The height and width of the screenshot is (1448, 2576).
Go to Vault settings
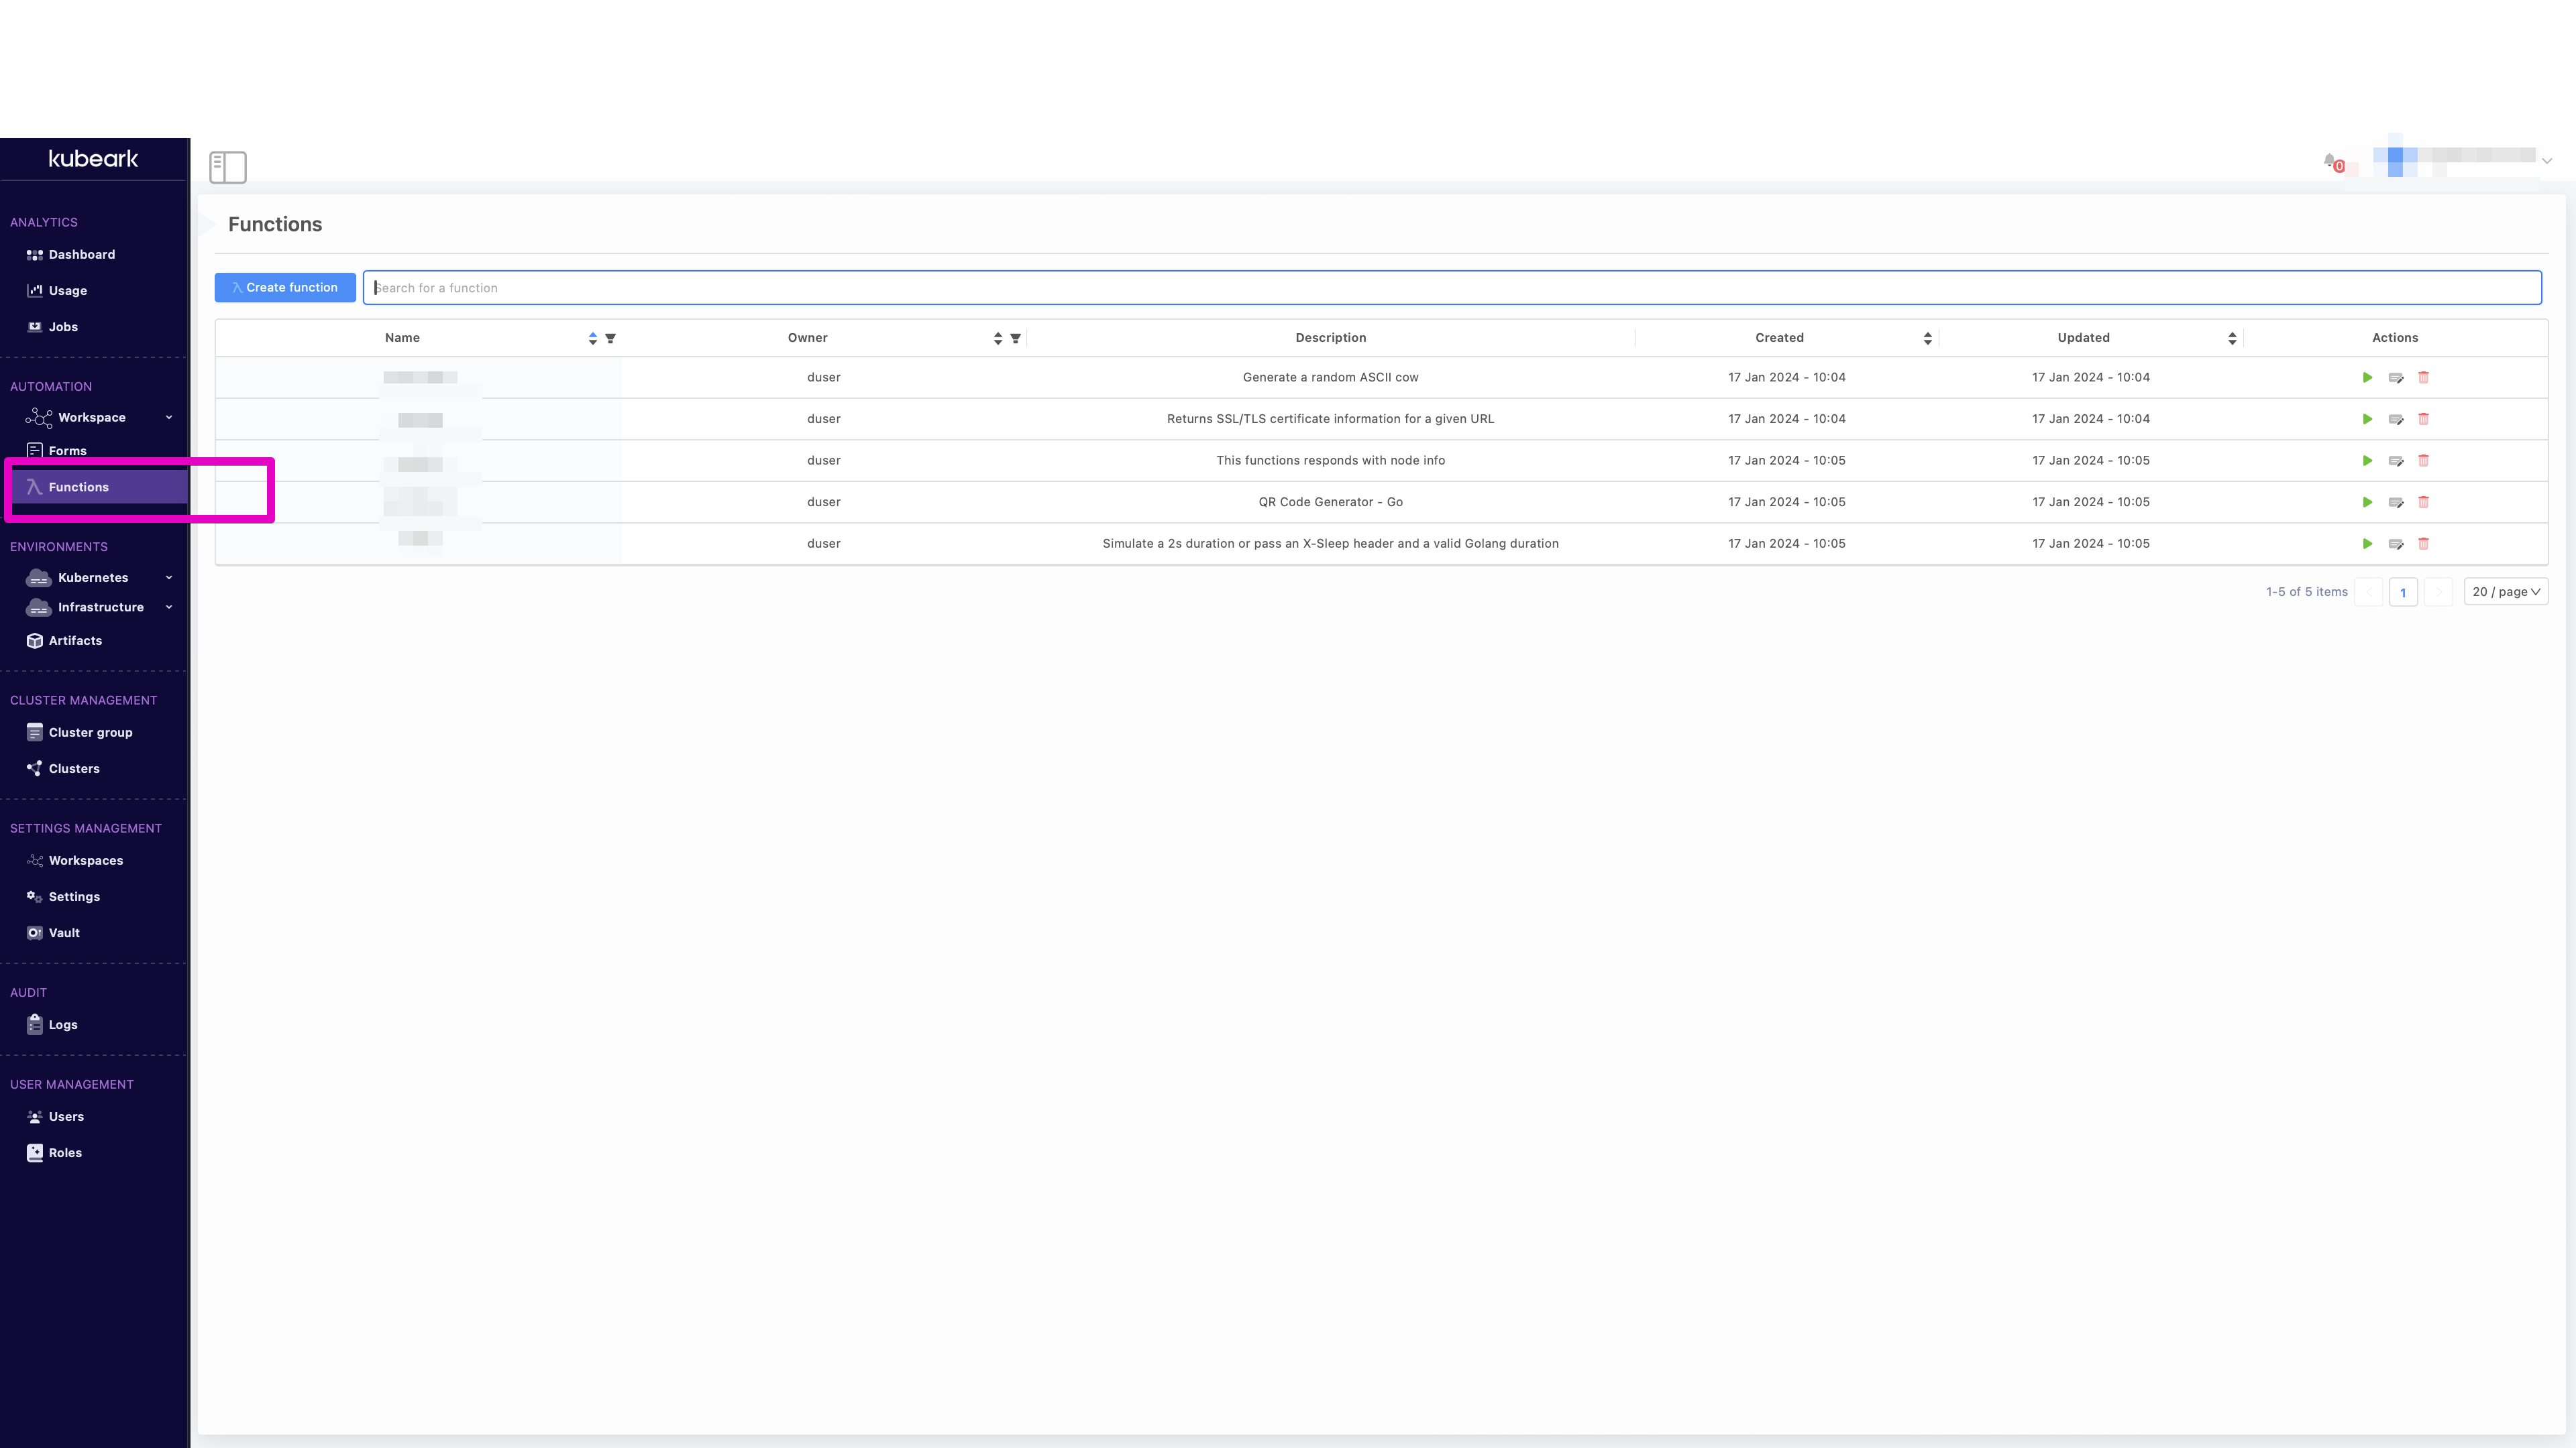click(64, 932)
